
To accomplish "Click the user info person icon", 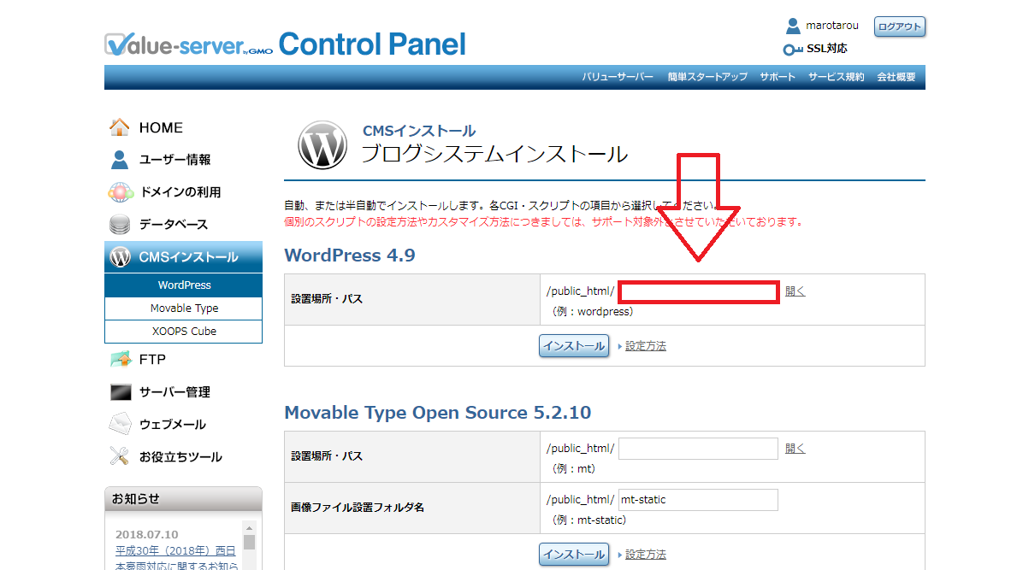I will [120, 160].
